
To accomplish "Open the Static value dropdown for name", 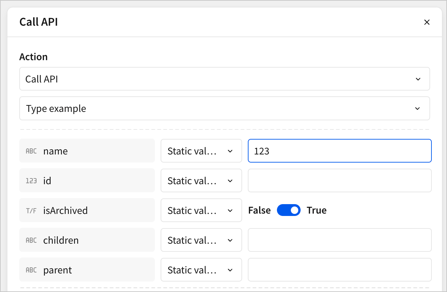I will pos(201,151).
